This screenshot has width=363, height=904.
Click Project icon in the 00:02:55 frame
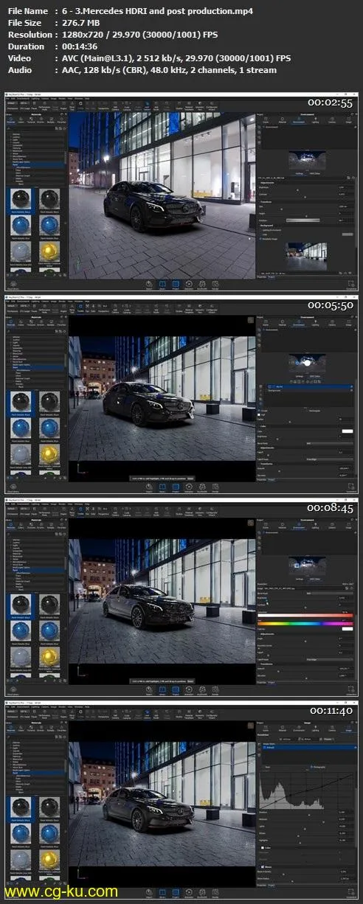pos(176,284)
